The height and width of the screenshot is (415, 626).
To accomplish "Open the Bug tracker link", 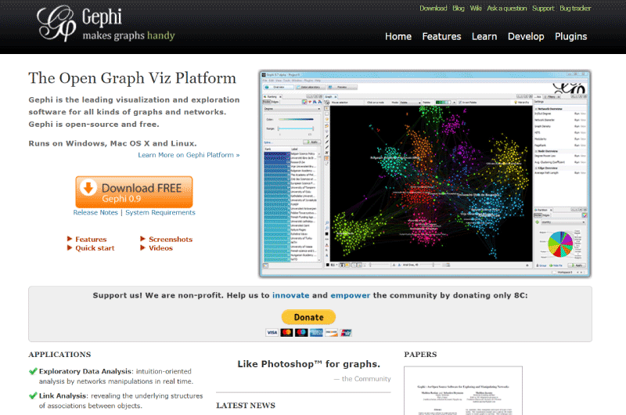I will click(575, 9).
